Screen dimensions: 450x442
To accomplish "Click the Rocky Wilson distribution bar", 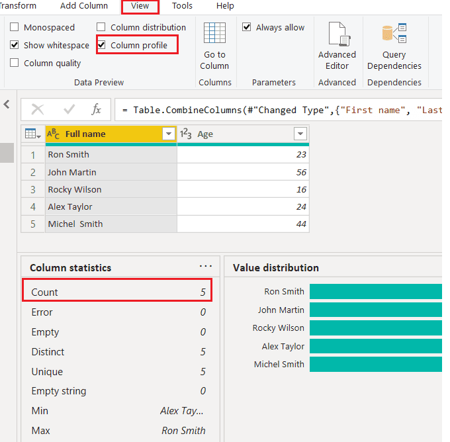I will tap(376, 328).
